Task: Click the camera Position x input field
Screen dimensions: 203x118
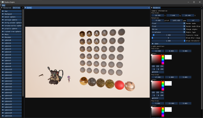Action: tap(158, 15)
